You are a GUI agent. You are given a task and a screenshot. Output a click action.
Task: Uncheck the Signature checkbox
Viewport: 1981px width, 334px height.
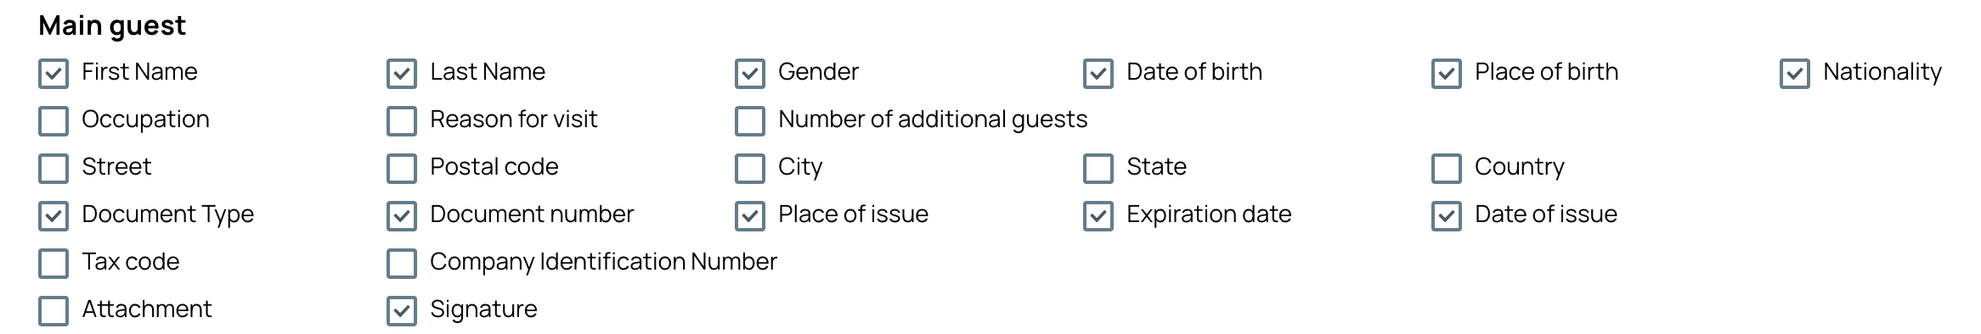[x=402, y=311]
